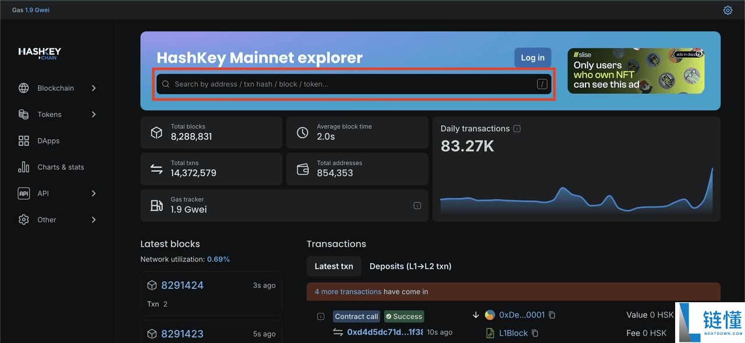
Task: Click the slash shortcut icon in search bar
Action: (542, 84)
